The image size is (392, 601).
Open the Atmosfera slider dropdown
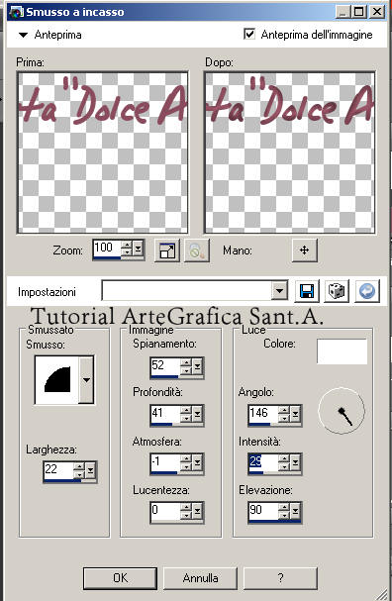coord(197,463)
